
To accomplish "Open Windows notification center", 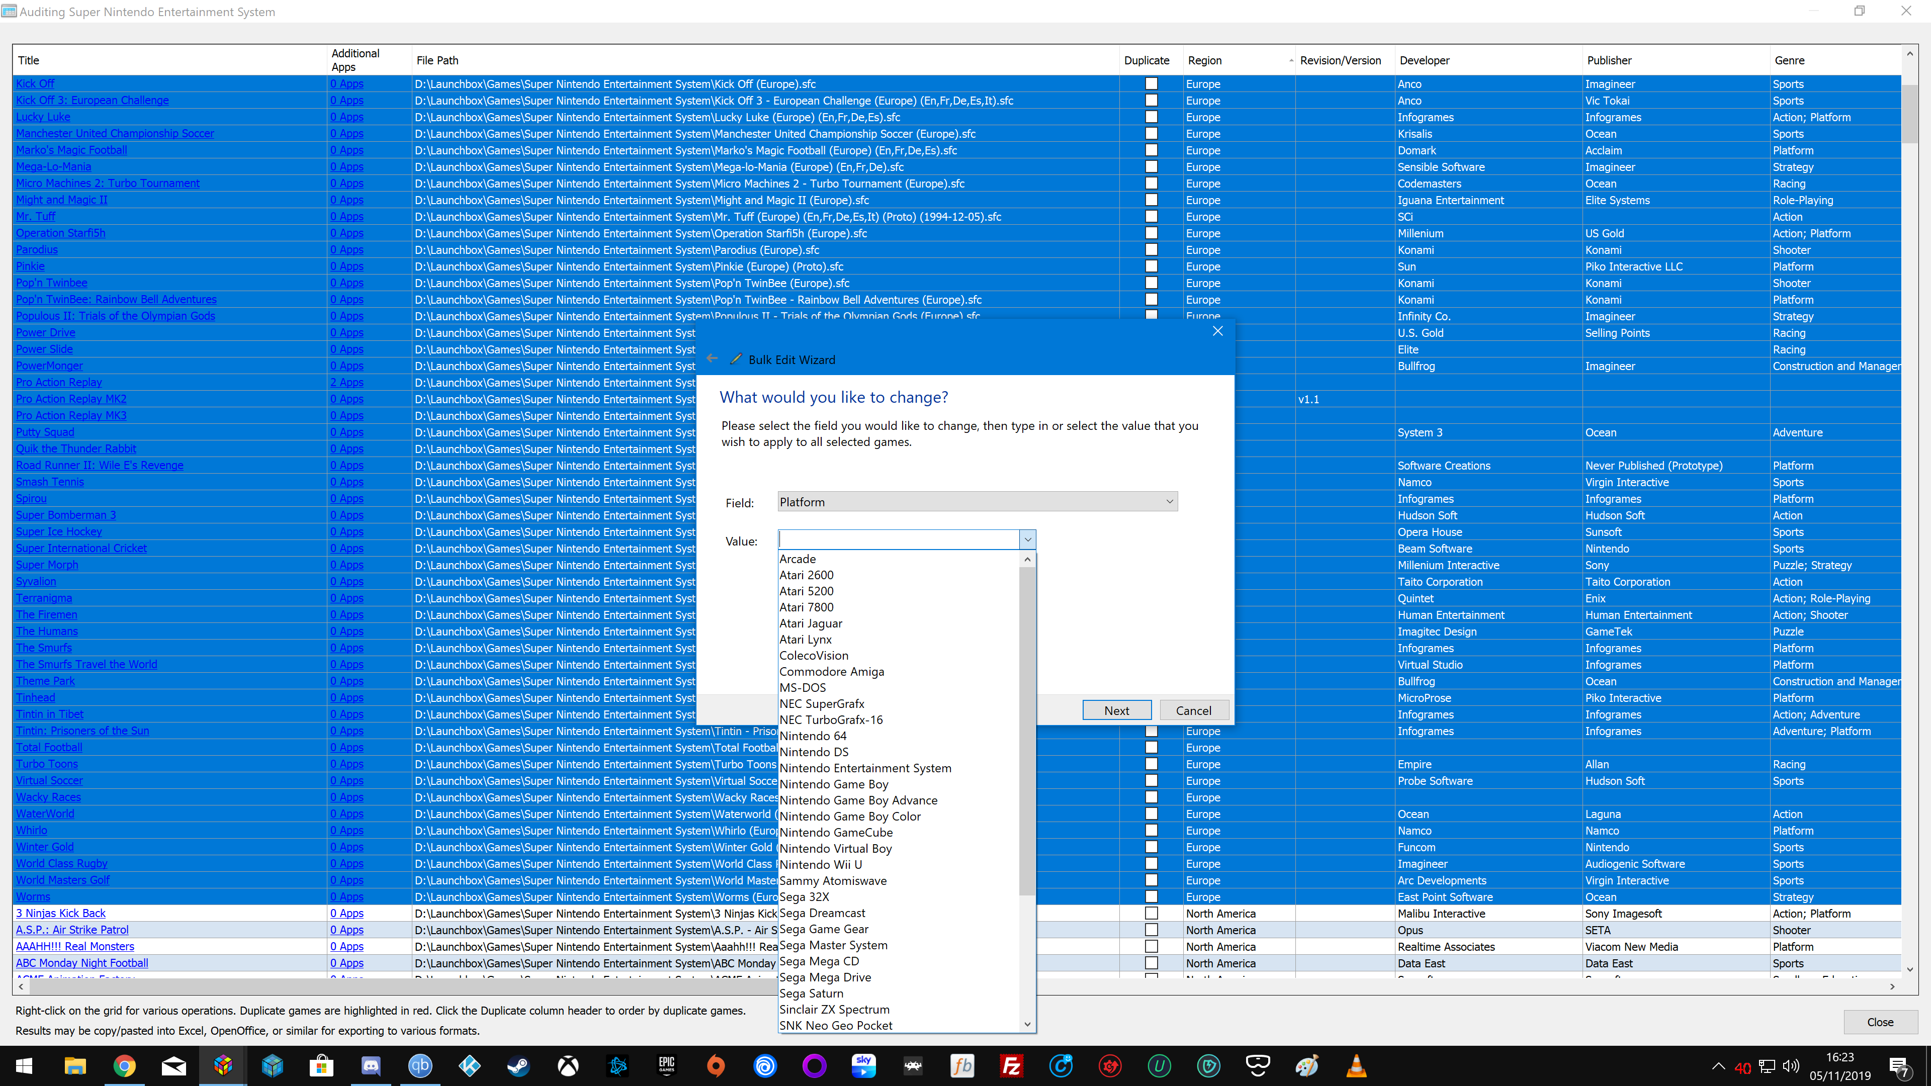I will pos(1899,1066).
